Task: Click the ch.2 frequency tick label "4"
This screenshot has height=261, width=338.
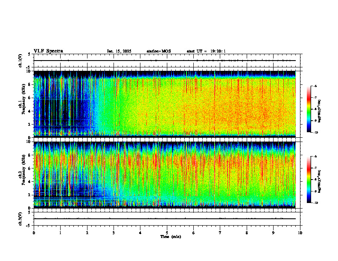Action: pyautogui.click(x=30, y=182)
